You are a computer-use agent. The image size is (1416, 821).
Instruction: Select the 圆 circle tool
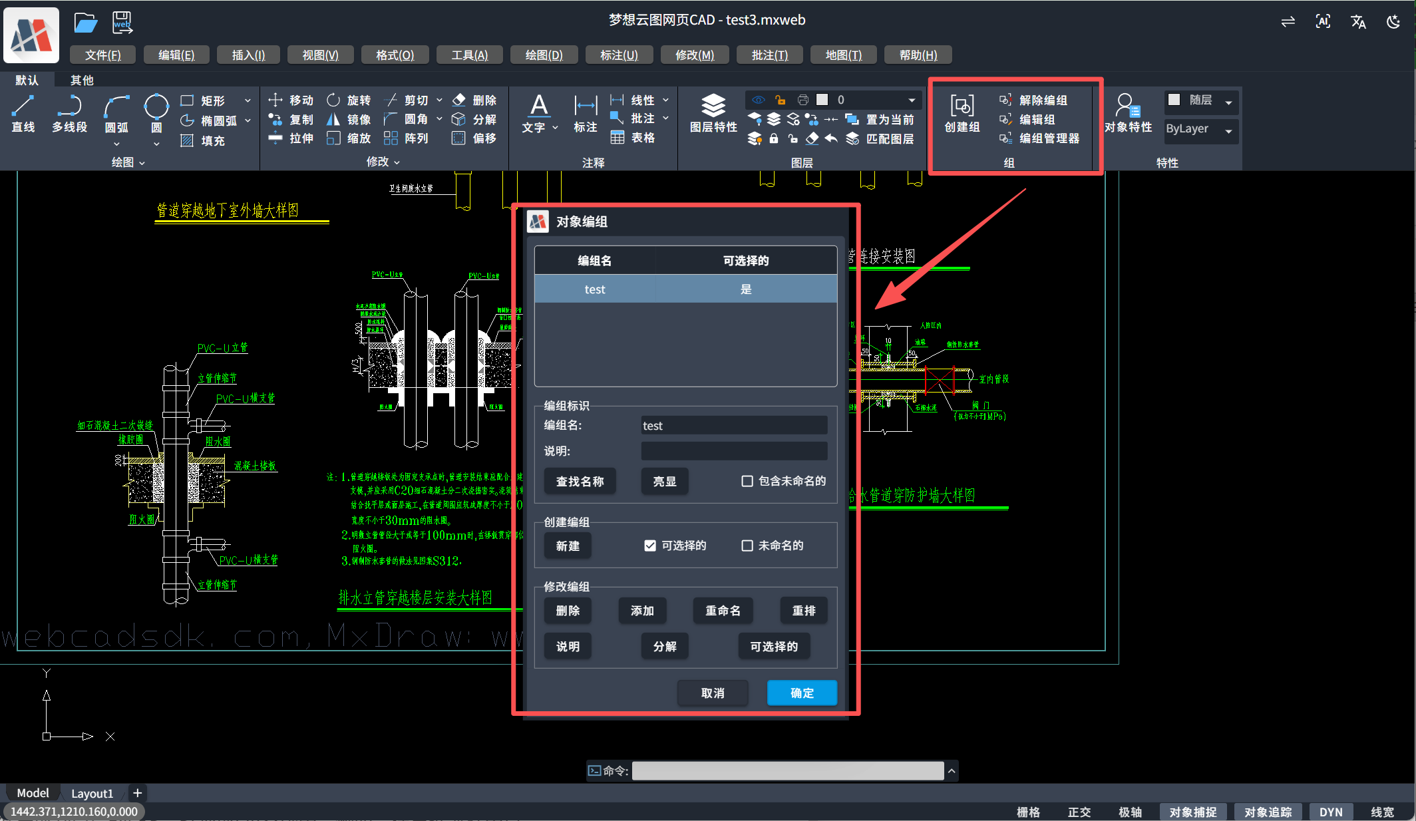[156, 114]
